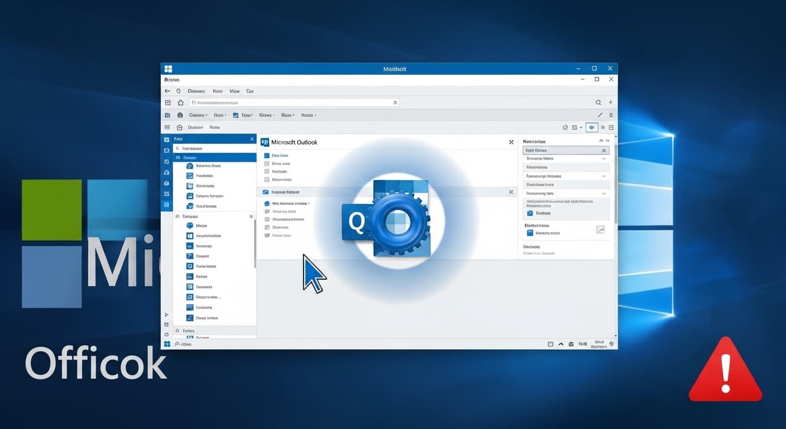Click the back arrow in the browser toolbar
Screen dimensions: 786x429
click(167, 90)
